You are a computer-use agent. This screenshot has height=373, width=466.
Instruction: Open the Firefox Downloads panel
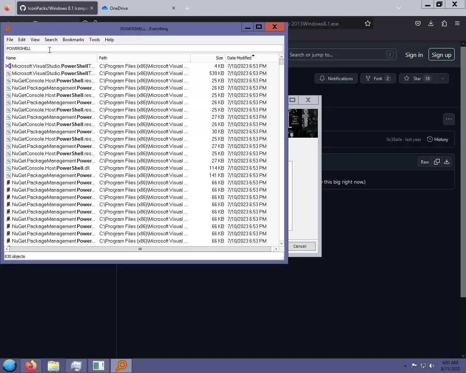tap(431, 24)
